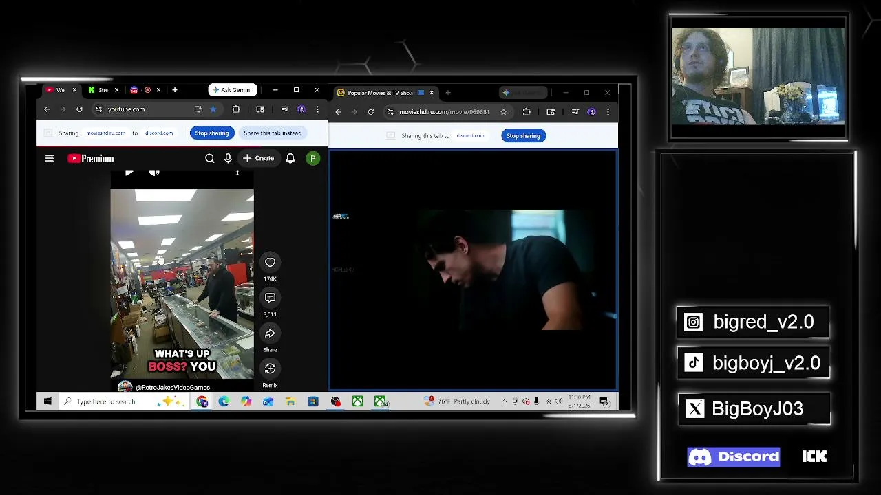Reload the movieshd.ru.com page
The width and height of the screenshot is (881, 495).
[x=370, y=112]
